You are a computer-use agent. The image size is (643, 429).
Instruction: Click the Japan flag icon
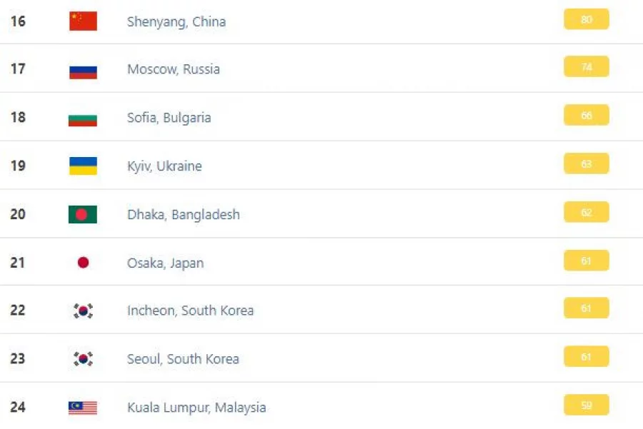(84, 262)
